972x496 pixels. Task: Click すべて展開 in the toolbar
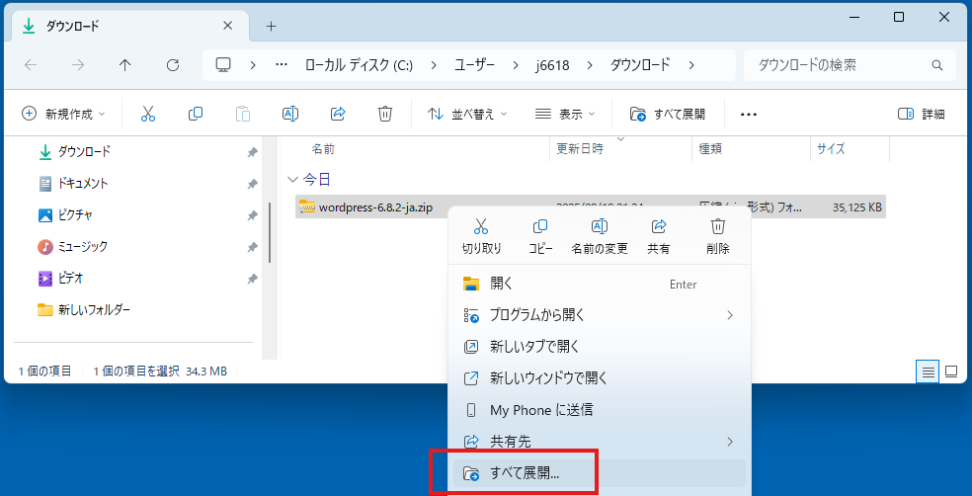click(667, 114)
